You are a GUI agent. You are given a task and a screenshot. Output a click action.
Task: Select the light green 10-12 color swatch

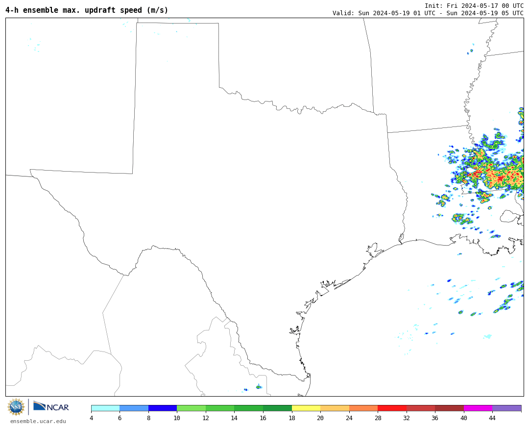pyautogui.click(x=192, y=408)
